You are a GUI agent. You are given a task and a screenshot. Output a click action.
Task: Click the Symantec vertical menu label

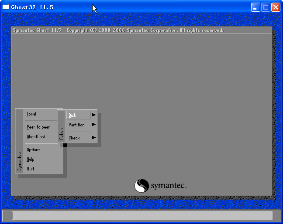point(20,161)
